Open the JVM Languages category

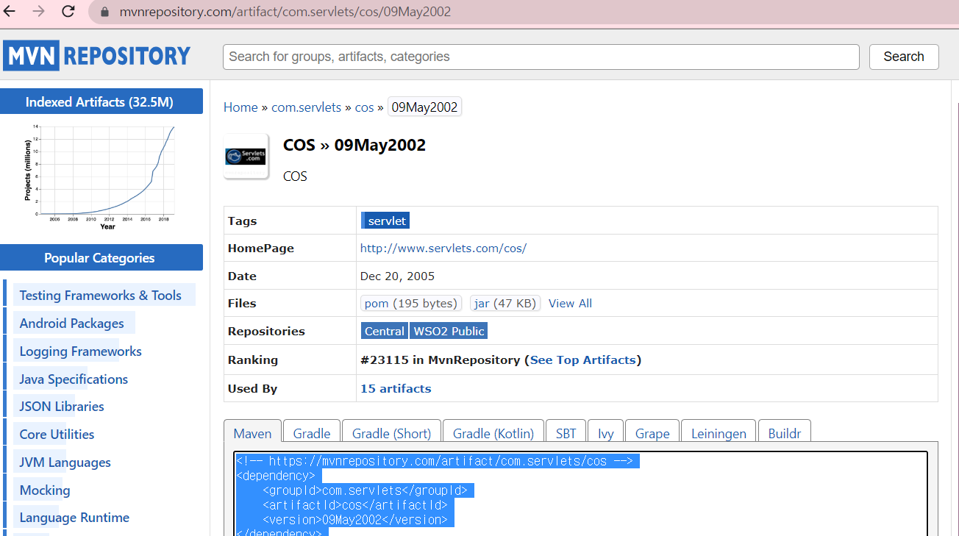click(65, 462)
